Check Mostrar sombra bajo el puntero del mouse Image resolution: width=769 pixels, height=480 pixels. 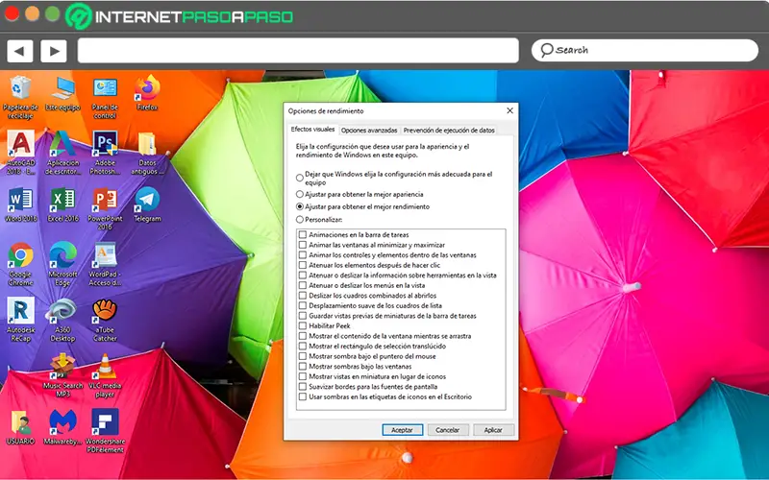[303, 356]
